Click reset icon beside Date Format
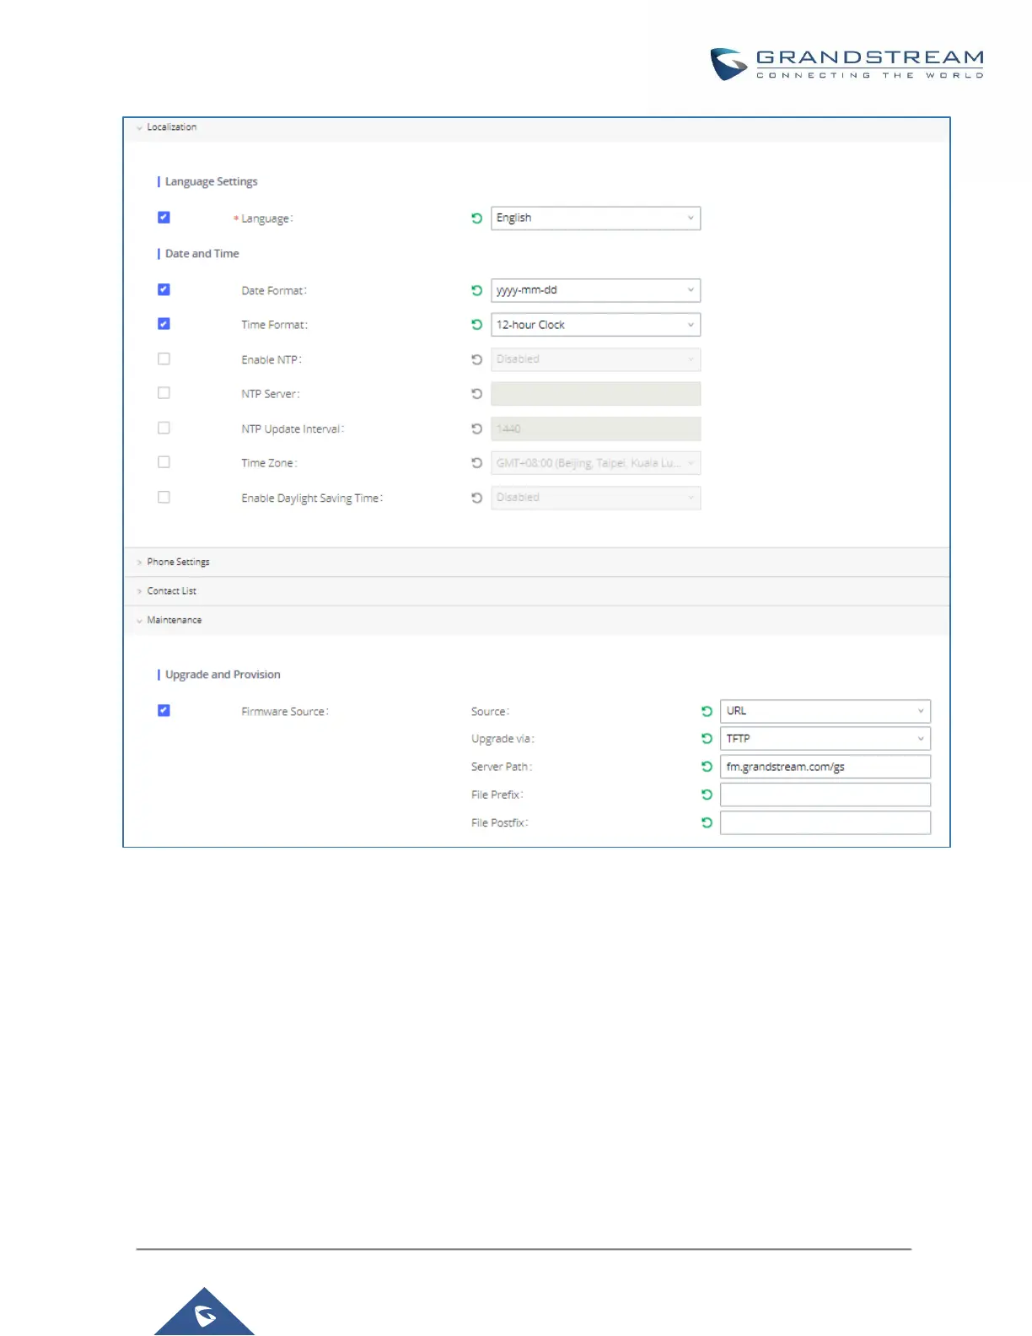This screenshot has height=1336, width=1032. click(476, 290)
